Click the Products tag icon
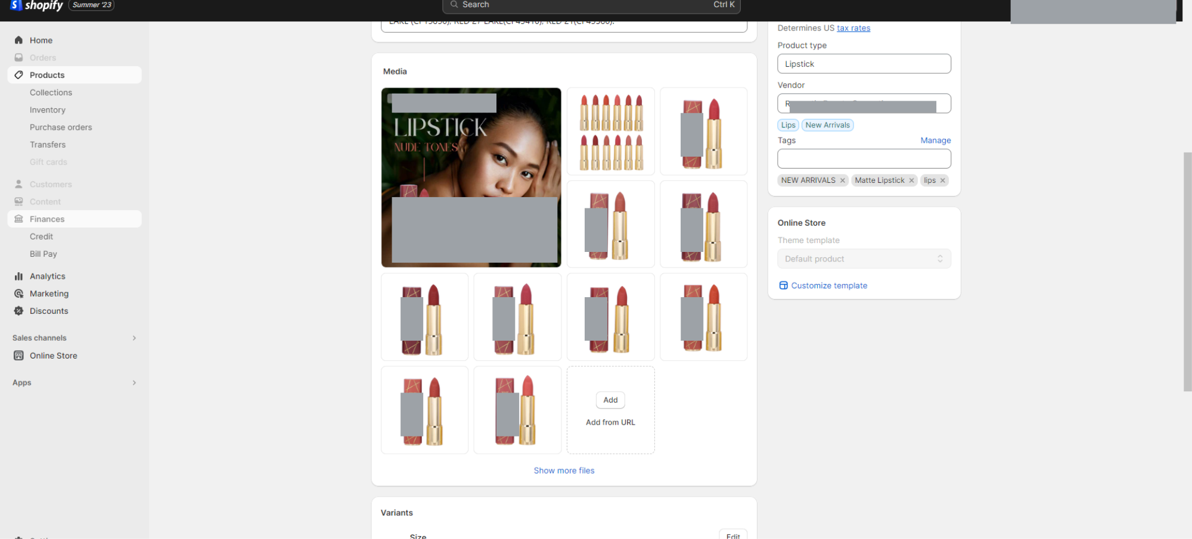Screen dimensions: 1192x539 coord(18,75)
